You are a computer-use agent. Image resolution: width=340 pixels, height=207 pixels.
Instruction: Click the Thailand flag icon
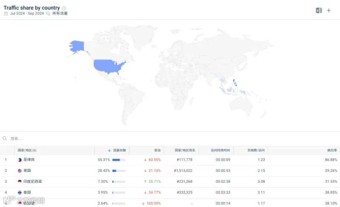click(x=20, y=192)
